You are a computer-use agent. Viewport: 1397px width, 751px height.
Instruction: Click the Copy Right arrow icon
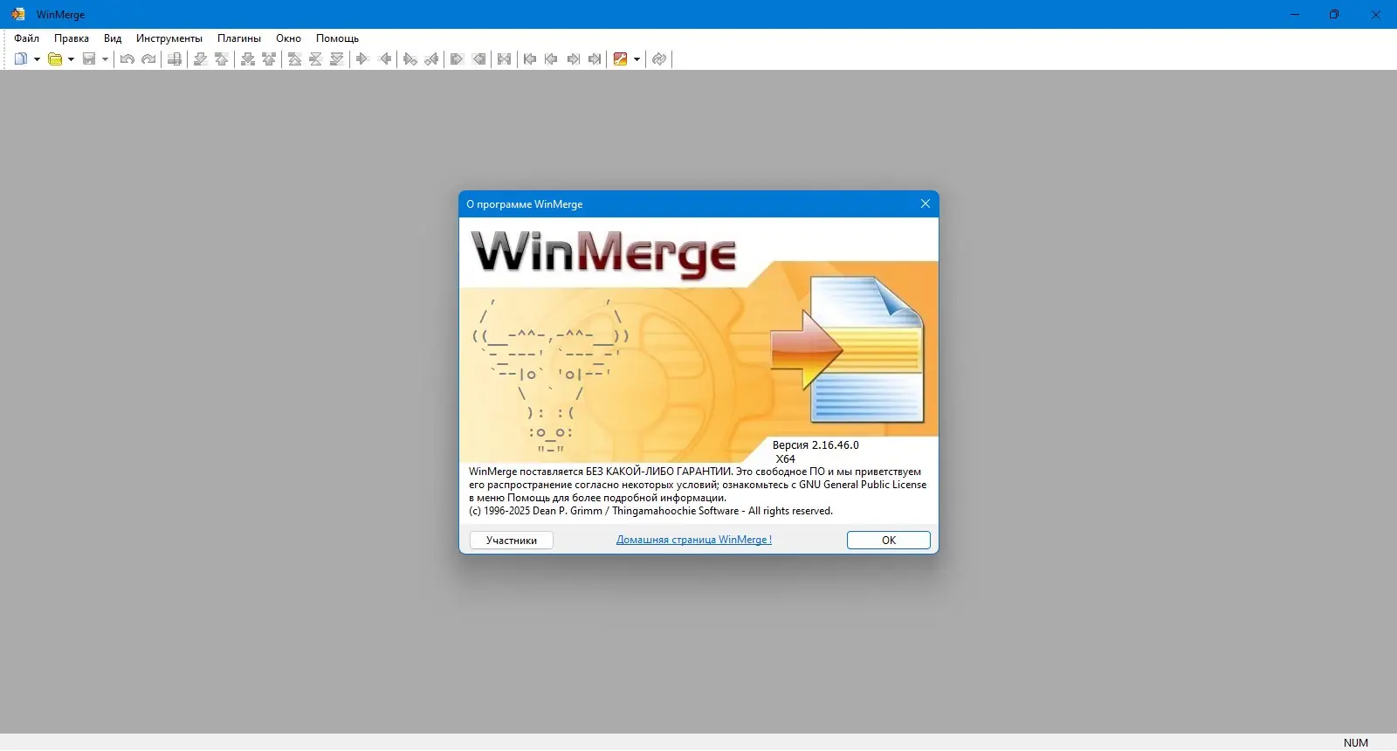click(x=363, y=59)
